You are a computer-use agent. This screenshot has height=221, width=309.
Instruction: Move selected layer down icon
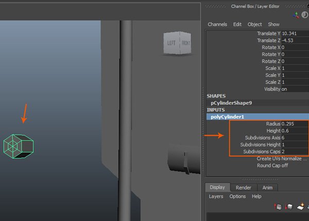pyautogui.click(x=289, y=207)
